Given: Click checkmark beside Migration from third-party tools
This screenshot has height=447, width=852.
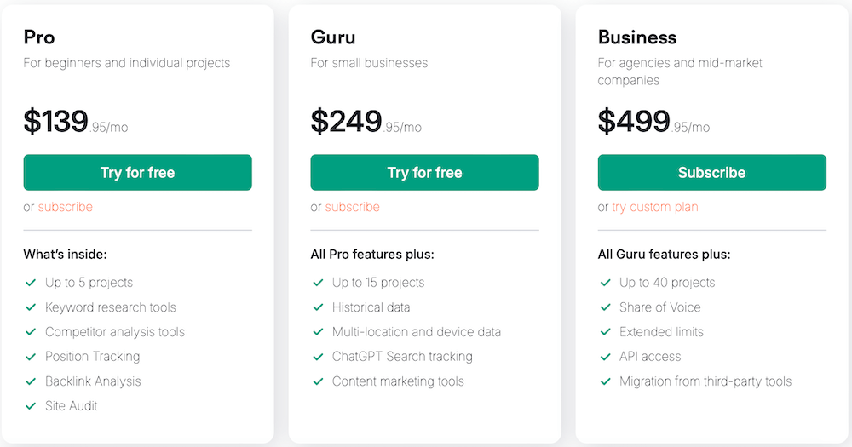Looking at the screenshot, I should 606,381.
